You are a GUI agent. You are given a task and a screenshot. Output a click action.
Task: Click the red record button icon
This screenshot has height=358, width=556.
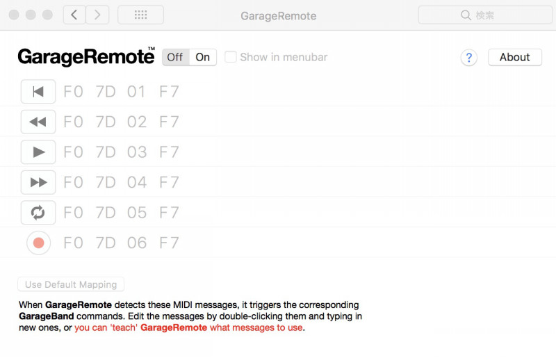pyautogui.click(x=38, y=243)
